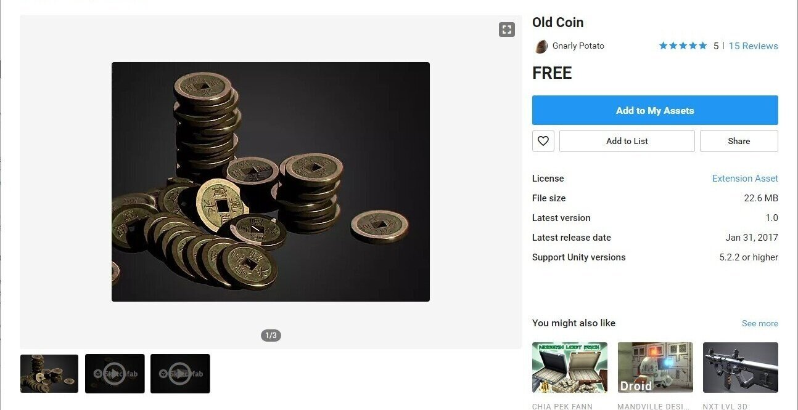Play the second Sketchfab preview thumbnail
The height and width of the screenshot is (410, 798).
point(115,374)
